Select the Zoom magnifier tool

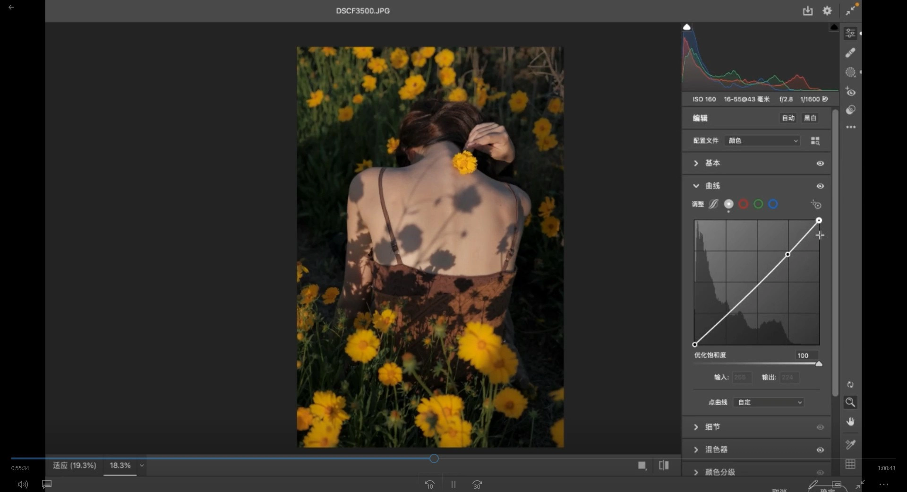click(850, 402)
